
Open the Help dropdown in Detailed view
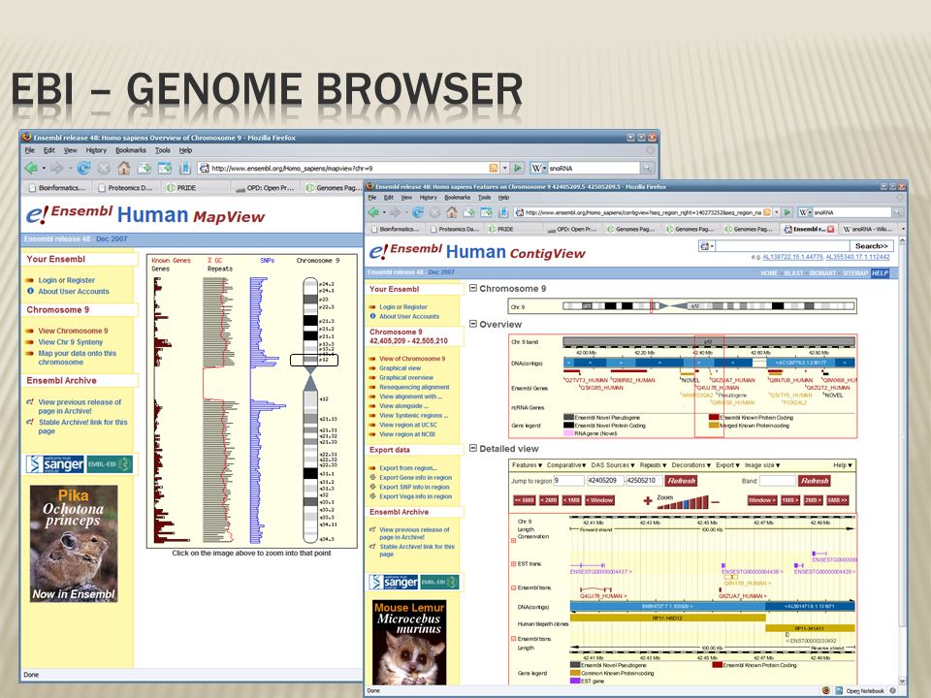(x=843, y=465)
